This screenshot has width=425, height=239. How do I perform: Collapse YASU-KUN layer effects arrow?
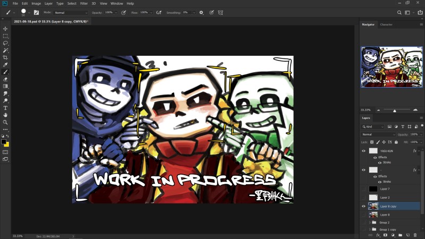pos(419,151)
